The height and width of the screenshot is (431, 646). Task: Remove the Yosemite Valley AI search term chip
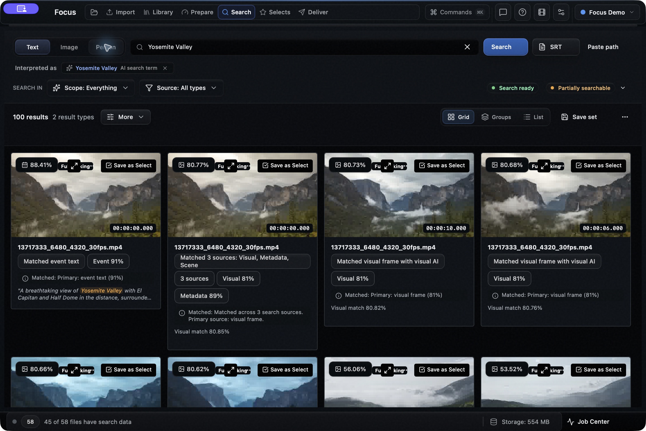[165, 68]
